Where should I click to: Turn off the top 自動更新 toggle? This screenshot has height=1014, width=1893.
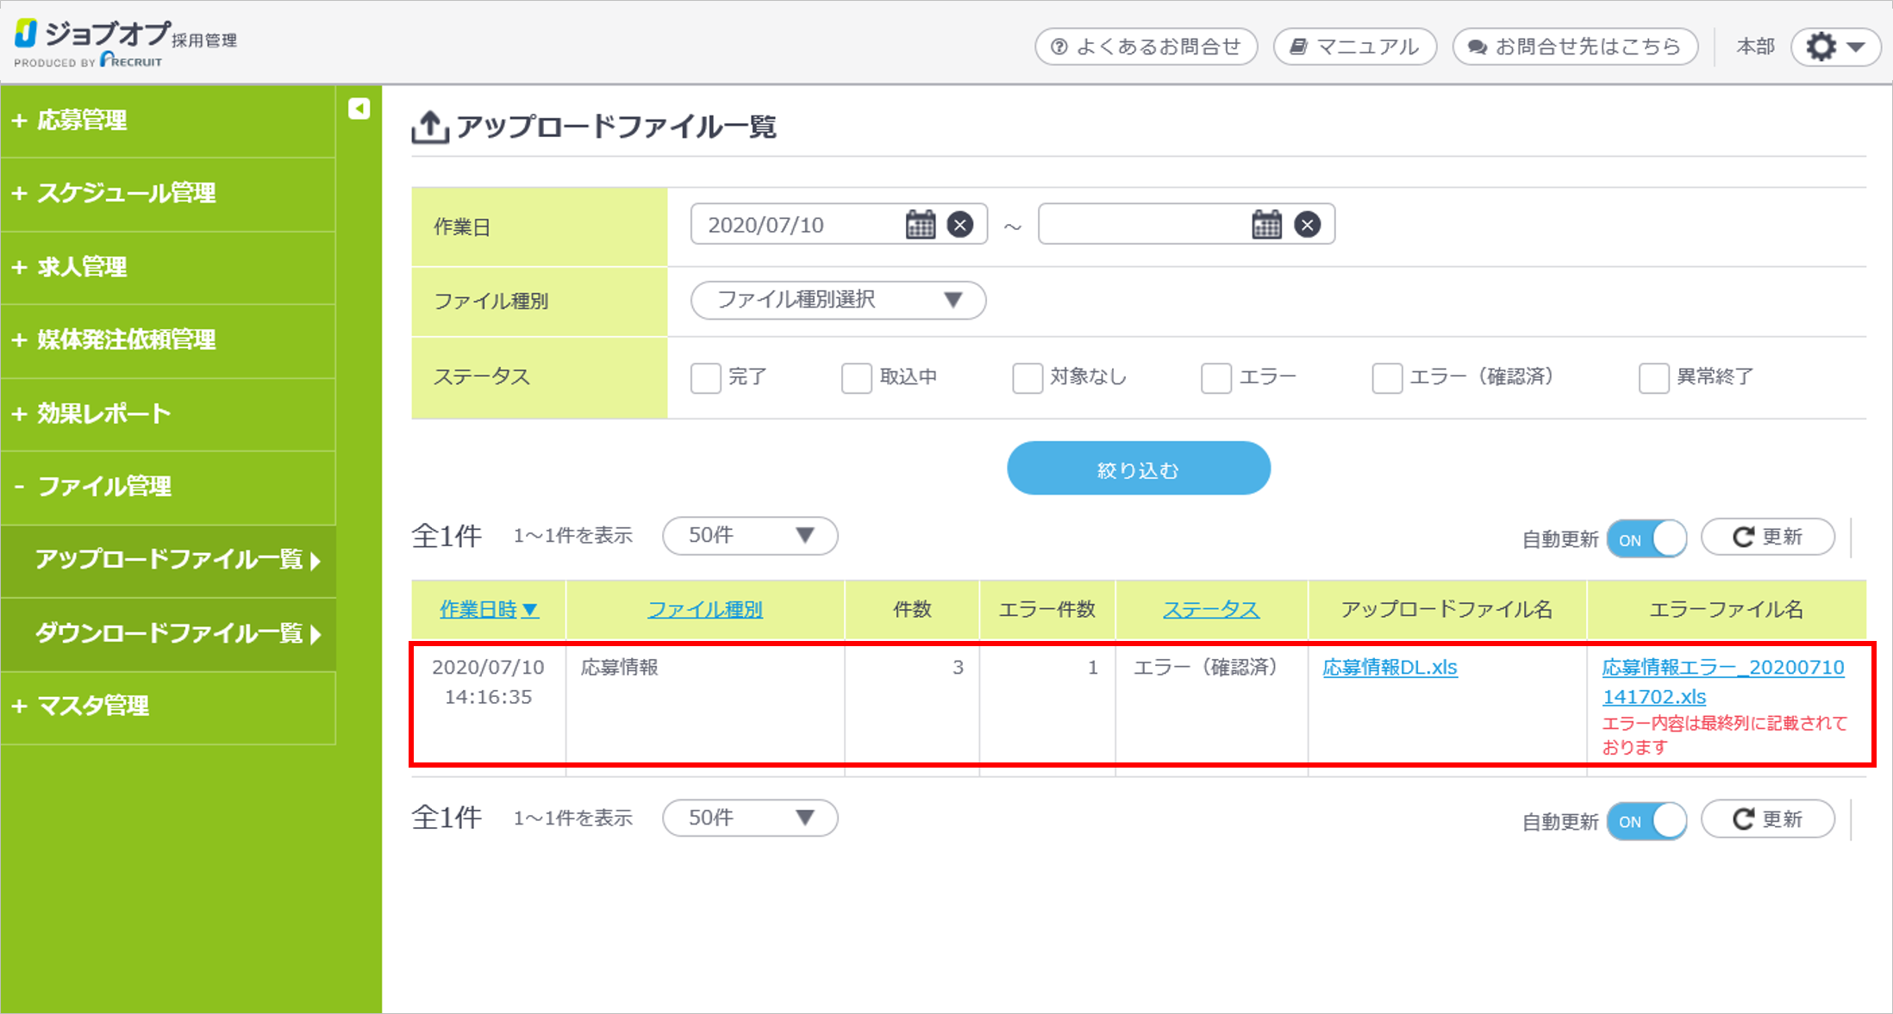[1646, 539]
